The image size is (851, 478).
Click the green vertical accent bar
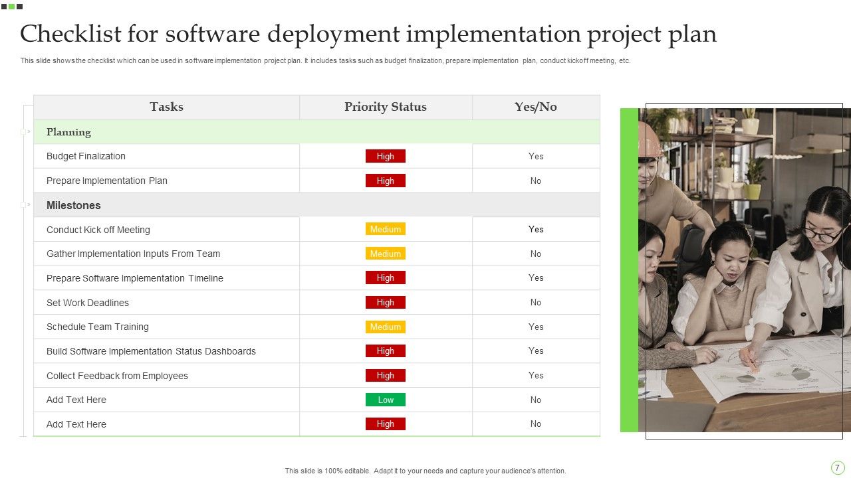coord(628,272)
